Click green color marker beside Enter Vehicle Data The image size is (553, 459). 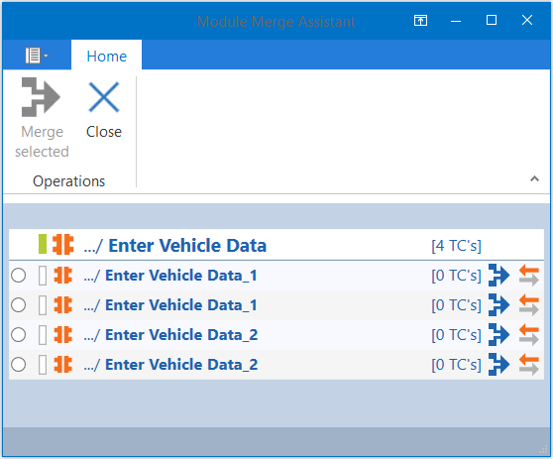point(43,244)
